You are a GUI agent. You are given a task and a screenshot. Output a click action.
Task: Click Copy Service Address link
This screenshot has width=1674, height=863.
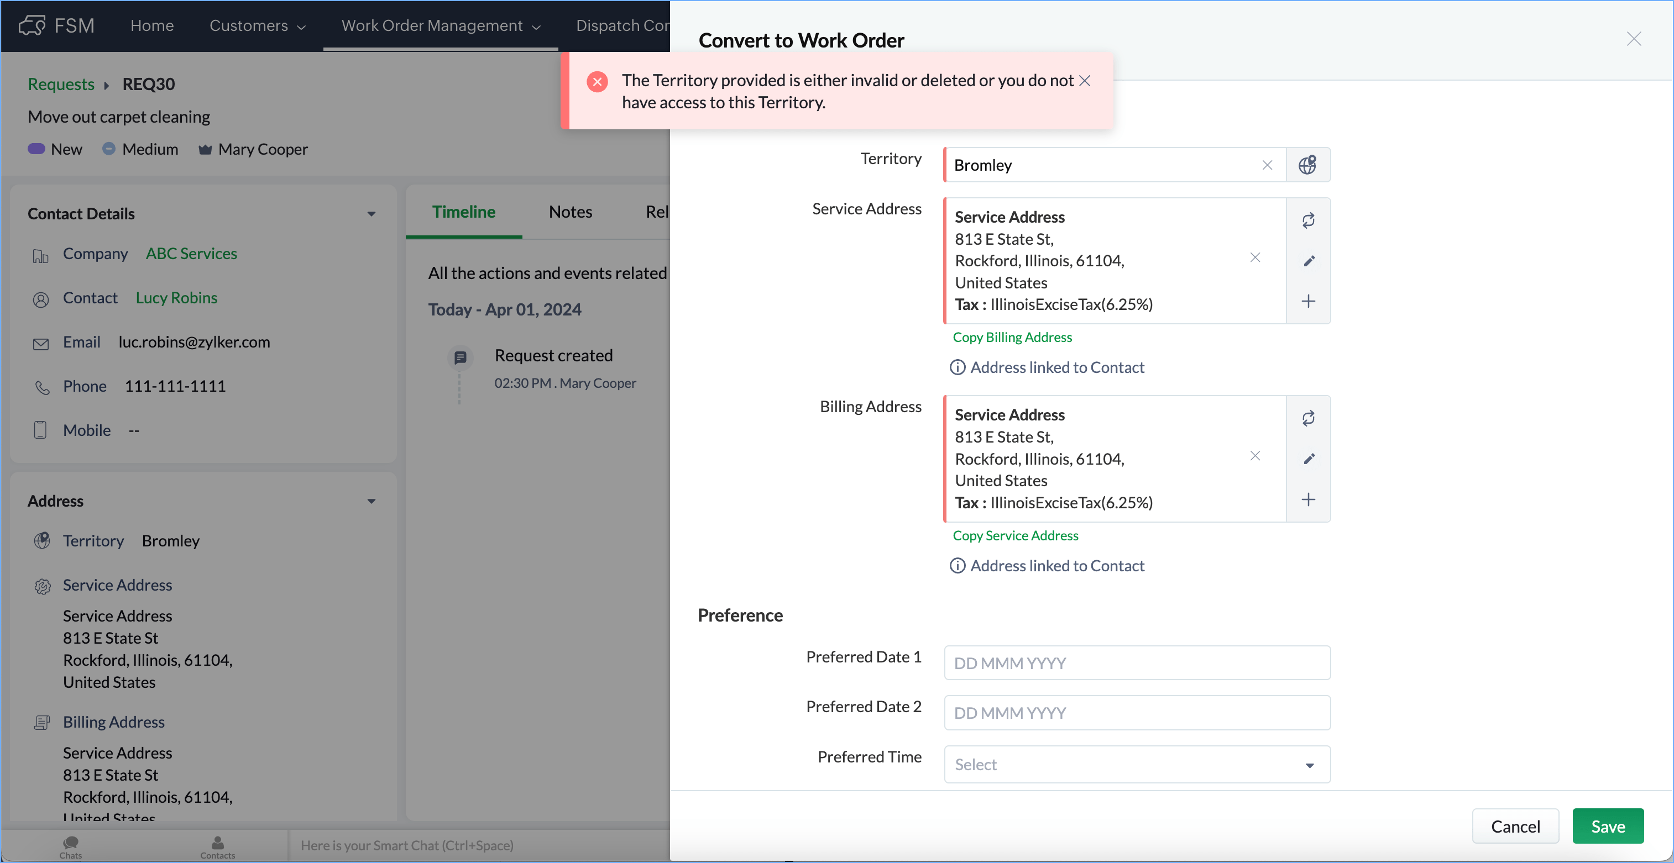click(x=1015, y=535)
